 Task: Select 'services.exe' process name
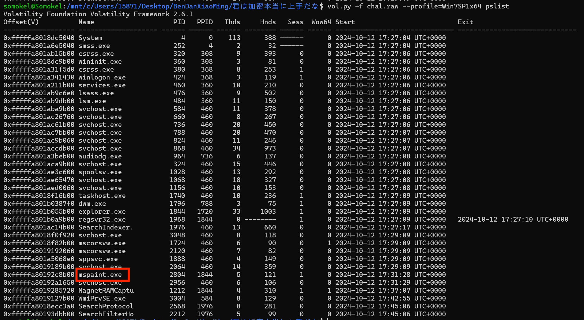pyautogui.click(x=102, y=85)
